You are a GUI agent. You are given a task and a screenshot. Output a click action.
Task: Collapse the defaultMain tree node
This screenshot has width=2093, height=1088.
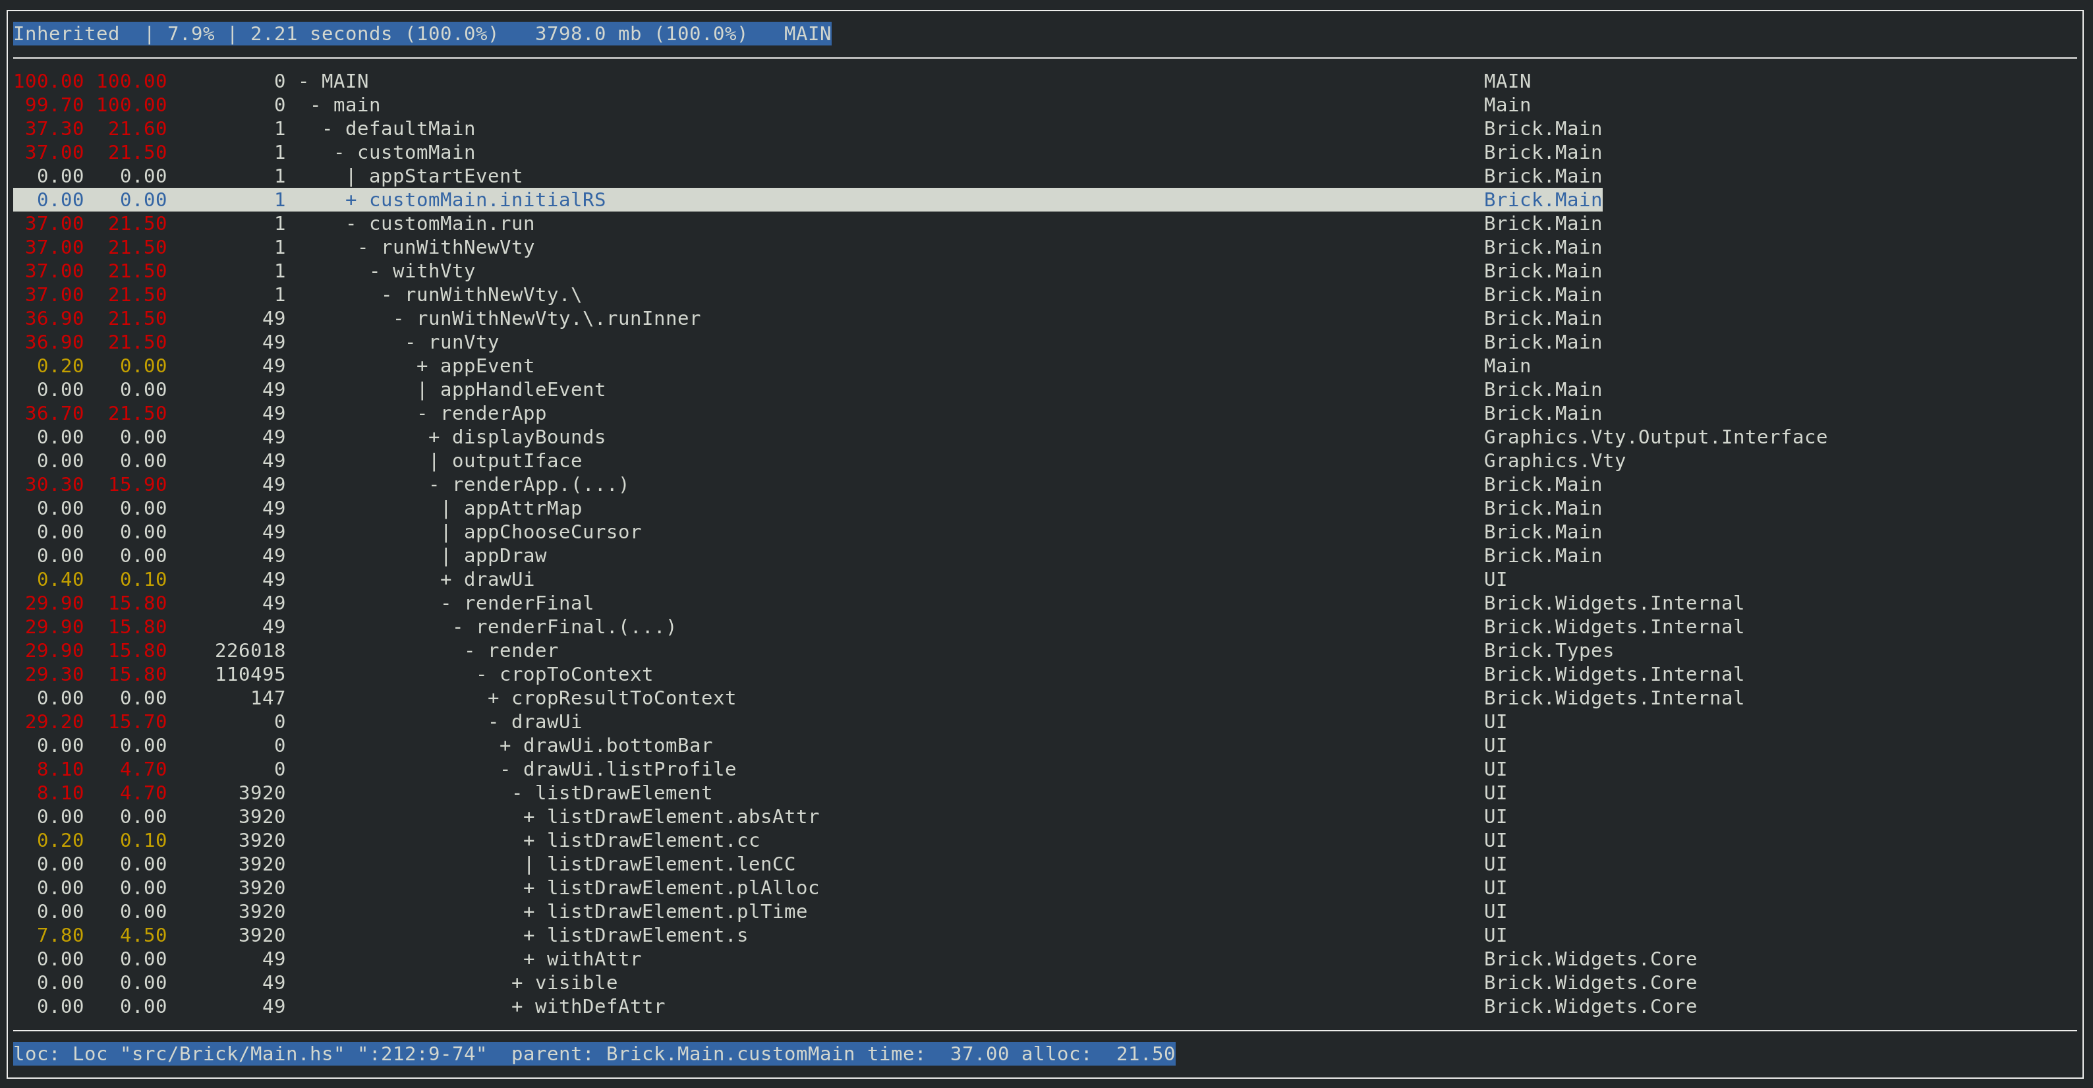328,129
